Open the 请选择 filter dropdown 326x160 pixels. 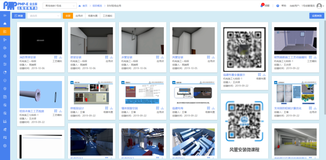(44, 16)
